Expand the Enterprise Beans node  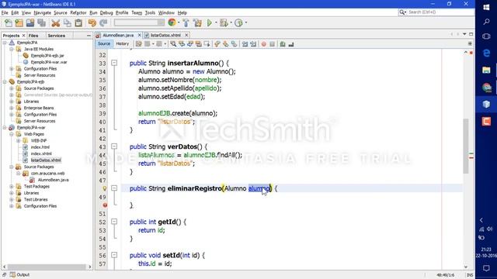point(12,108)
